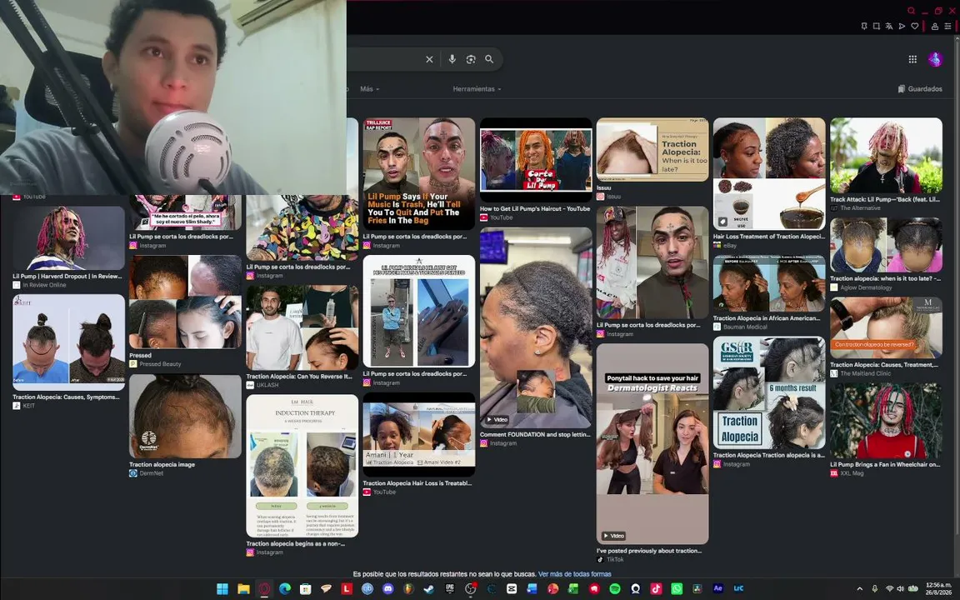960x600 pixels.
Task: Open CapCut from the taskbar
Action: pos(512,589)
